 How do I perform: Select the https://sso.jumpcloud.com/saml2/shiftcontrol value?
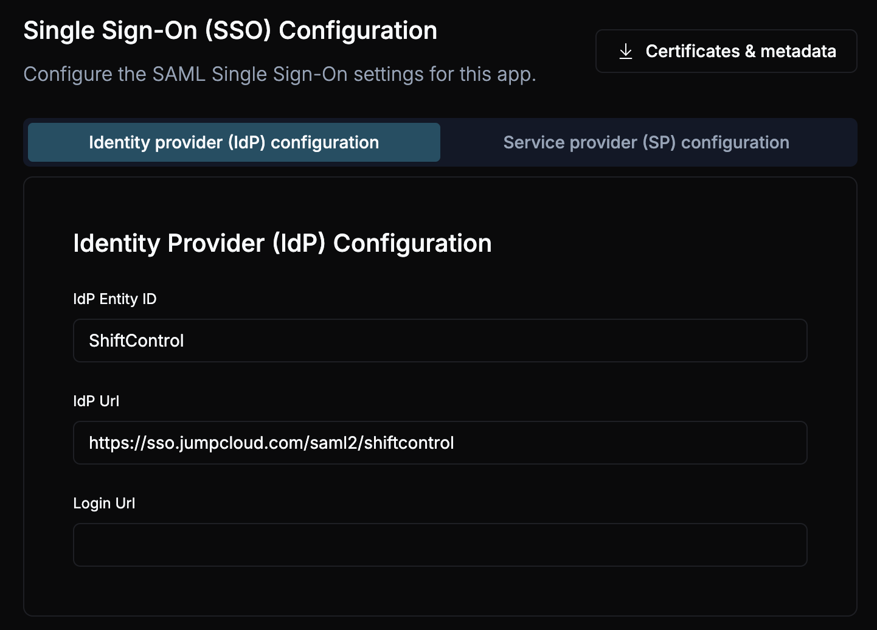(x=272, y=443)
